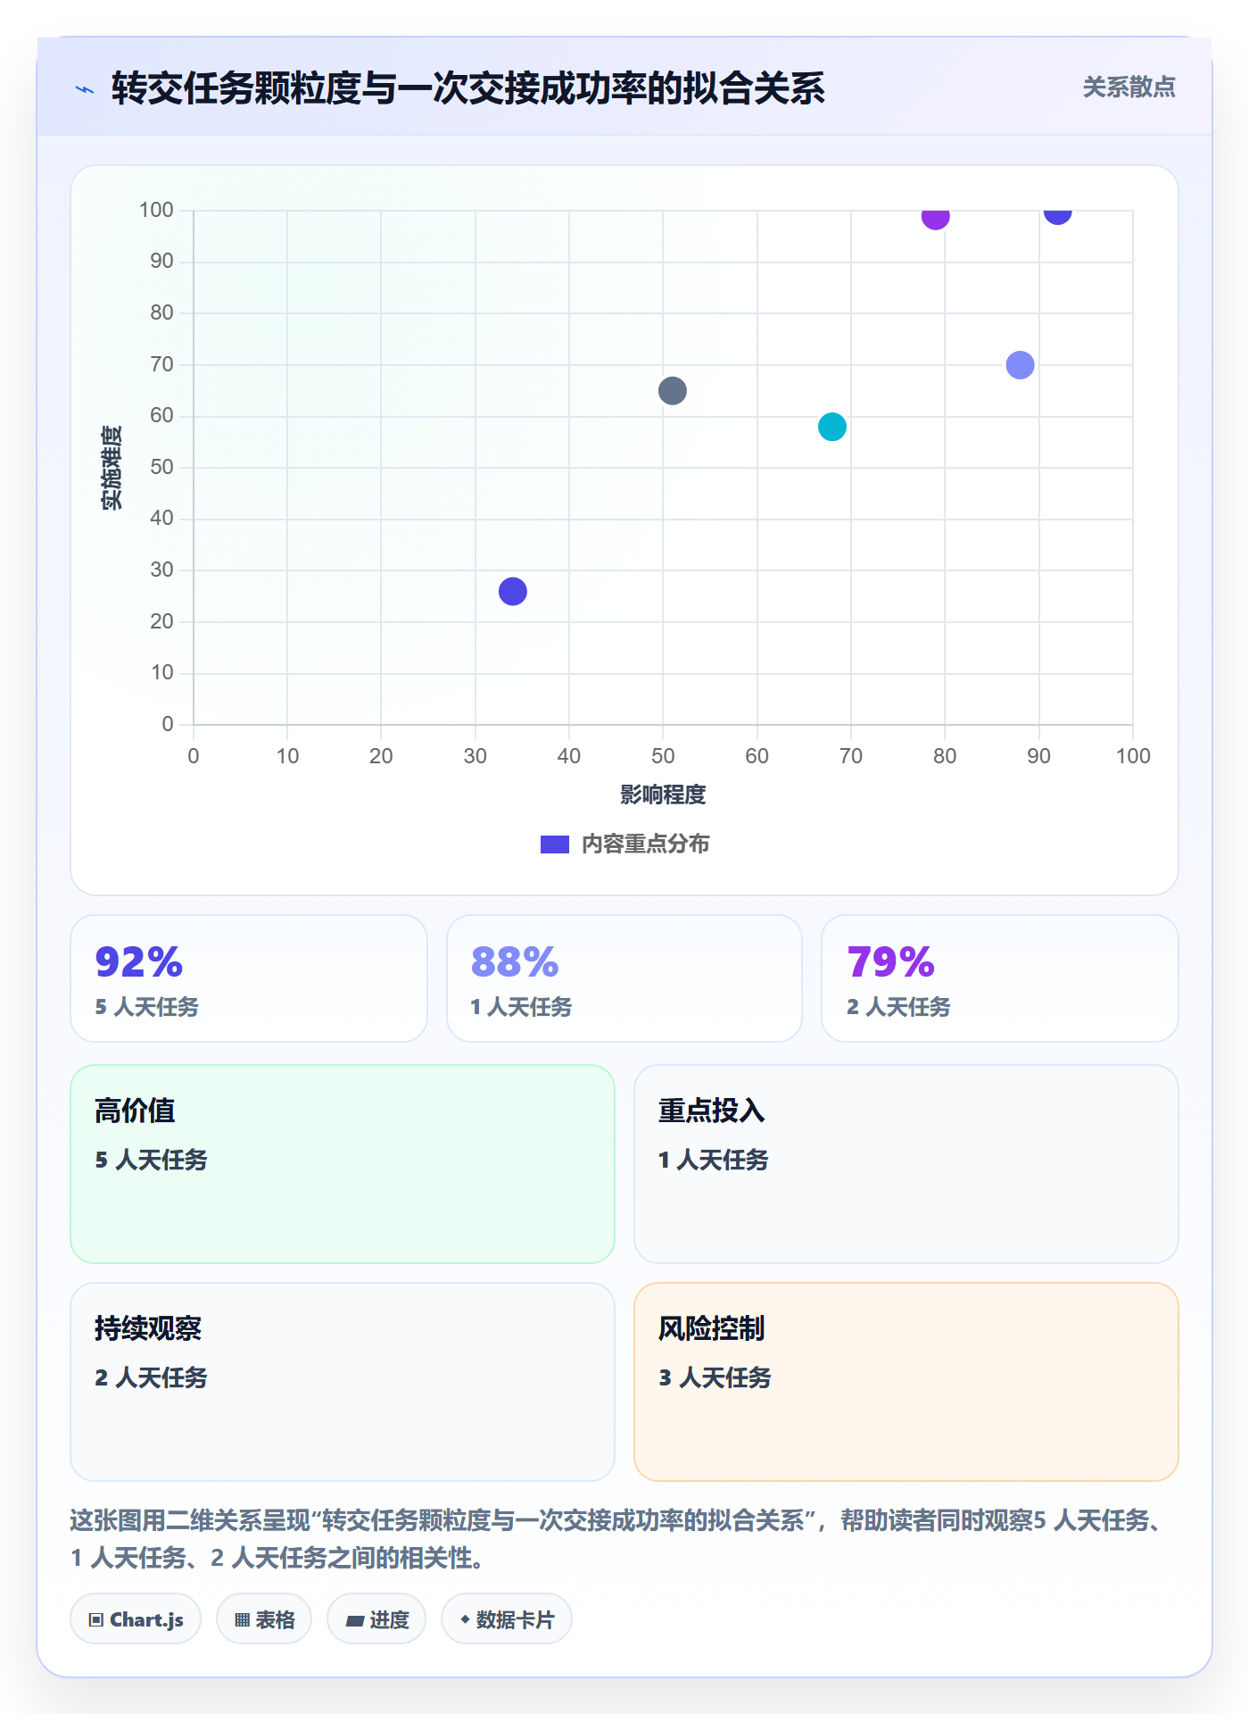Open the 79% 2 人天任务 stat card
The width and height of the screenshot is (1249, 1714).
coord(1000,978)
